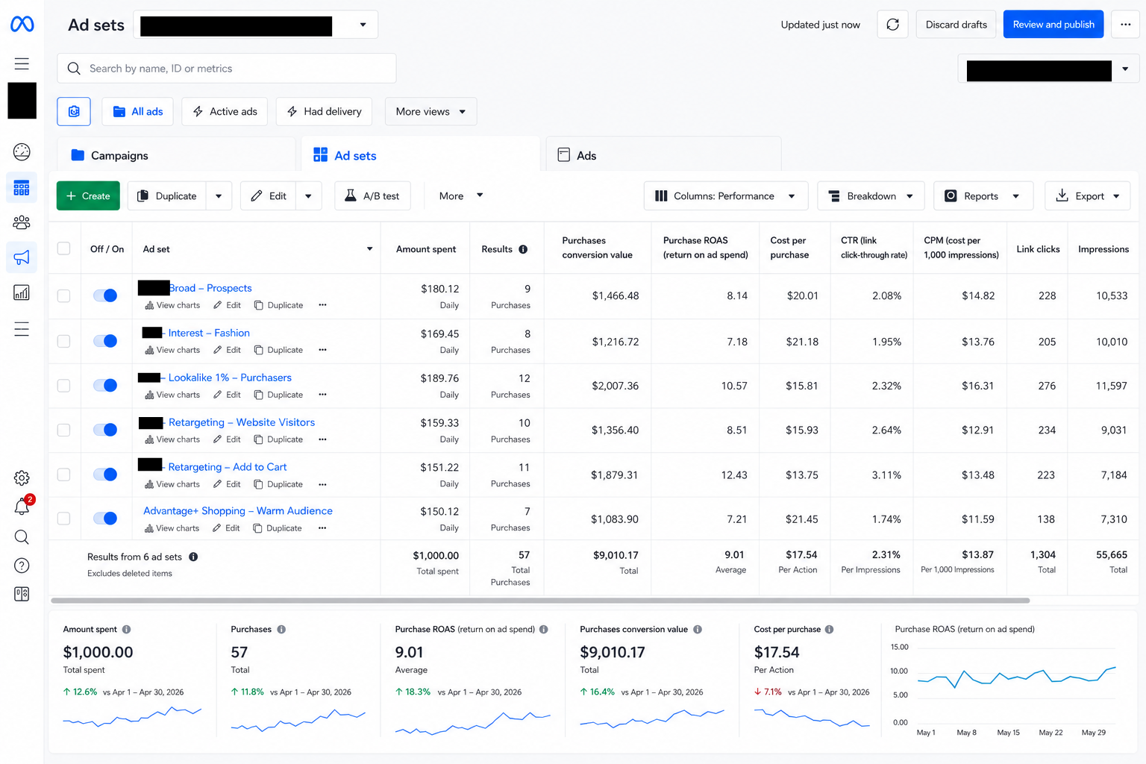Open the redacted date range dropdown top right
The width and height of the screenshot is (1146, 764).
click(1048, 69)
